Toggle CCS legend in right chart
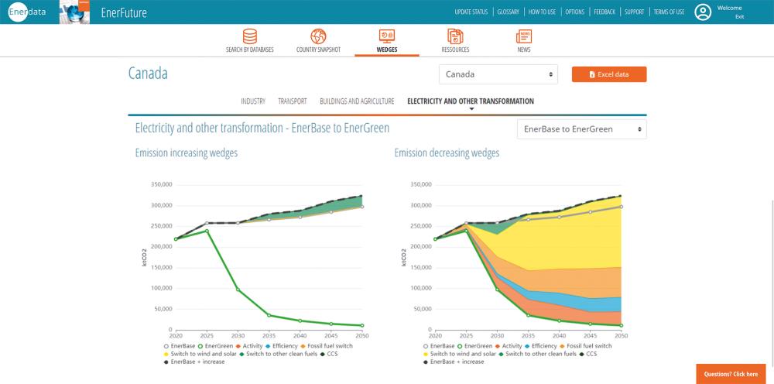The width and height of the screenshot is (774, 384). pos(588,354)
